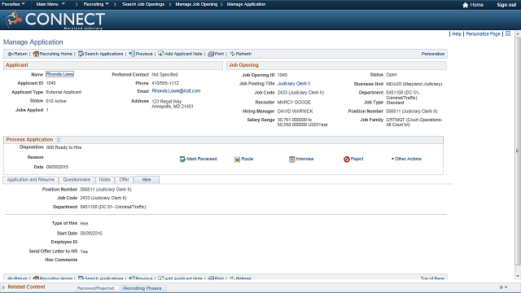Viewport: 521px width, 293px height.
Task: Expand the Other Actions dropdown
Action: pyautogui.click(x=406, y=159)
